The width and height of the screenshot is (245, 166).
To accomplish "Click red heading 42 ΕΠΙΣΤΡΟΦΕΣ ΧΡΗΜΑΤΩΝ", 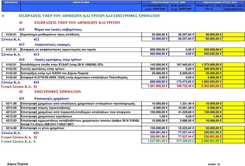I will tap(50, 92).
